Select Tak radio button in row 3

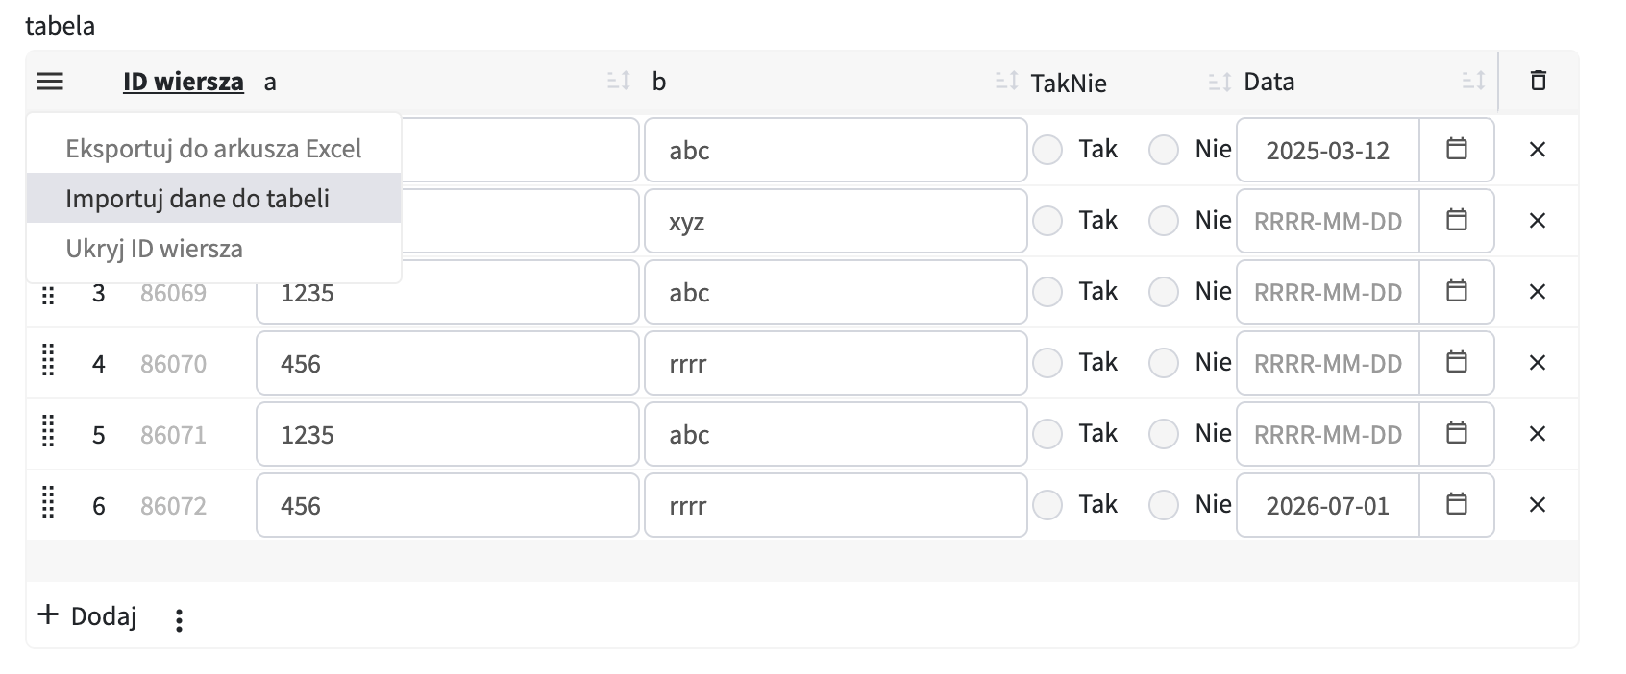click(1047, 292)
